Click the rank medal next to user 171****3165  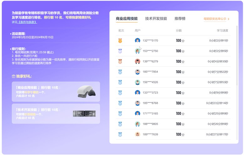[x=120, y=114]
